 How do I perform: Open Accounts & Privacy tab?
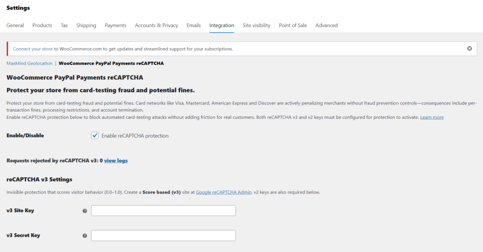click(157, 25)
